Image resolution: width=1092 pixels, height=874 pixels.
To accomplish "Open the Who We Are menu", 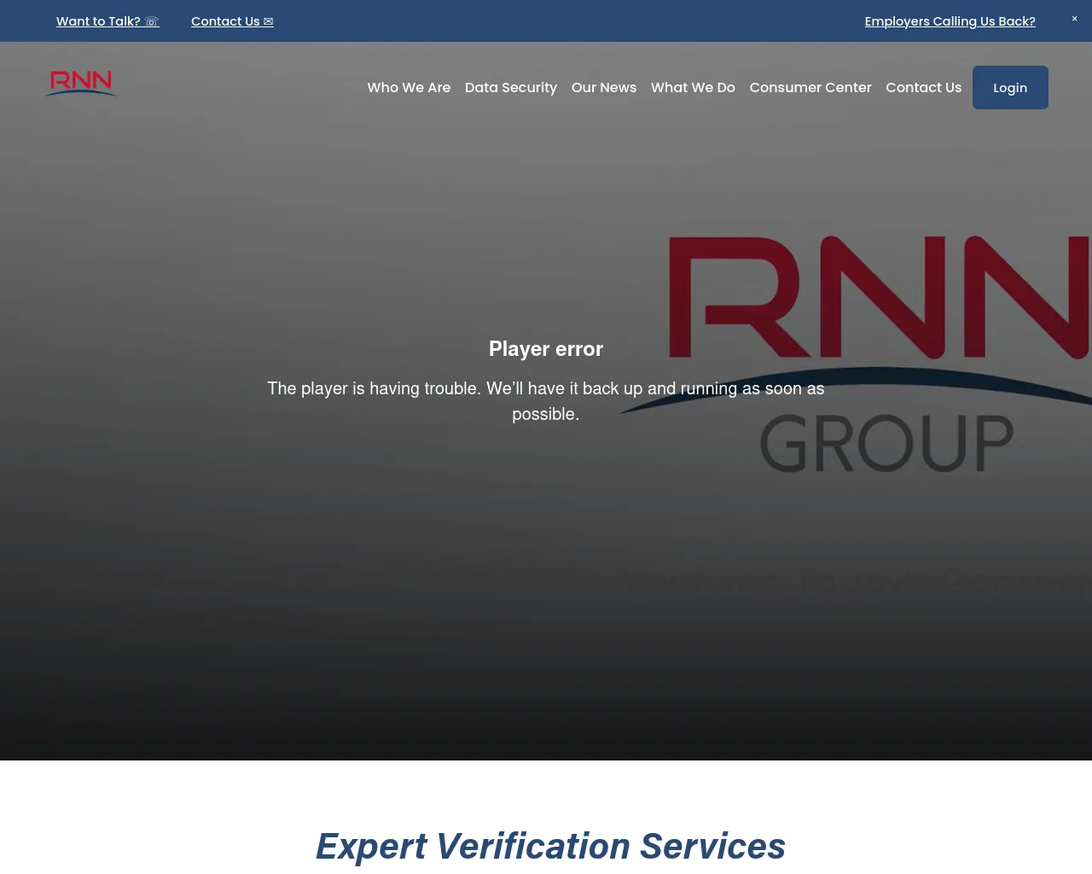I will tap(409, 87).
